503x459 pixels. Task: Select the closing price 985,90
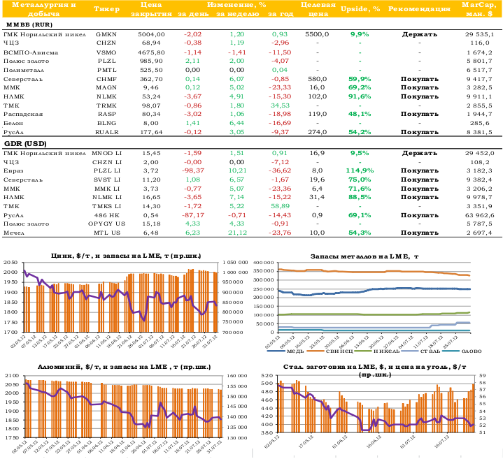151,61
